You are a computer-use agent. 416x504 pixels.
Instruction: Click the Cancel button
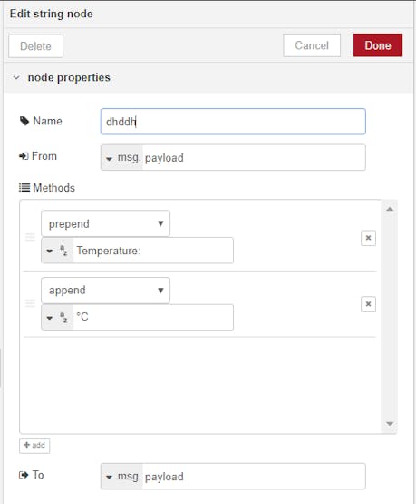coord(312,45)
